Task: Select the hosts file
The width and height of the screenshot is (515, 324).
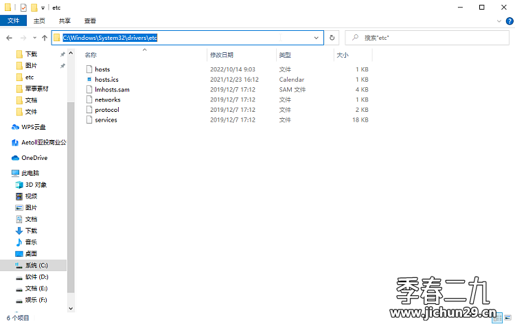Action: 102,69
